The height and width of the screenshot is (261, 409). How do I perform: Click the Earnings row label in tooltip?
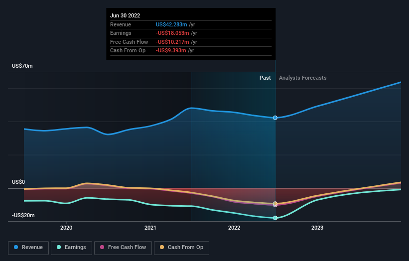click(121, 33)
